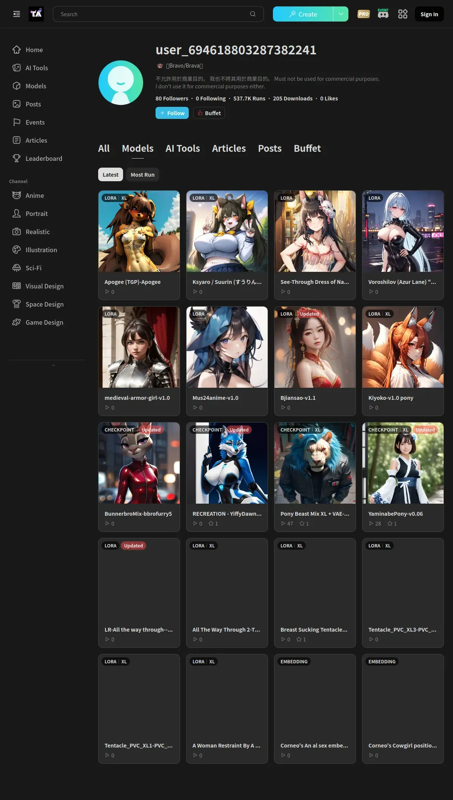Open the Discord event icon
This screenshot has height=800, width=453.
(383, 14)
